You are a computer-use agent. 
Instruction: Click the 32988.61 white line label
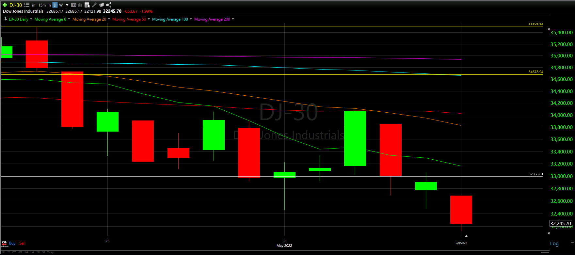536,174
